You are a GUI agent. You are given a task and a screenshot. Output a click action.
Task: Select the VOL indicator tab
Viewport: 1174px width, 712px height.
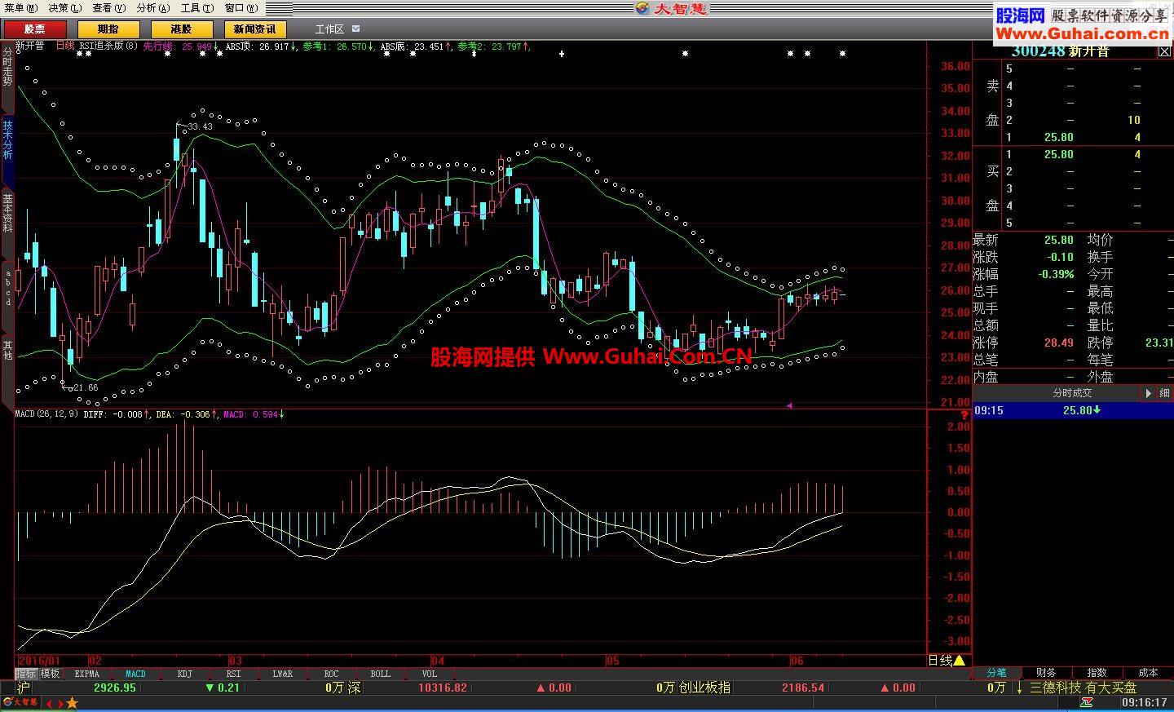[429, 674]
